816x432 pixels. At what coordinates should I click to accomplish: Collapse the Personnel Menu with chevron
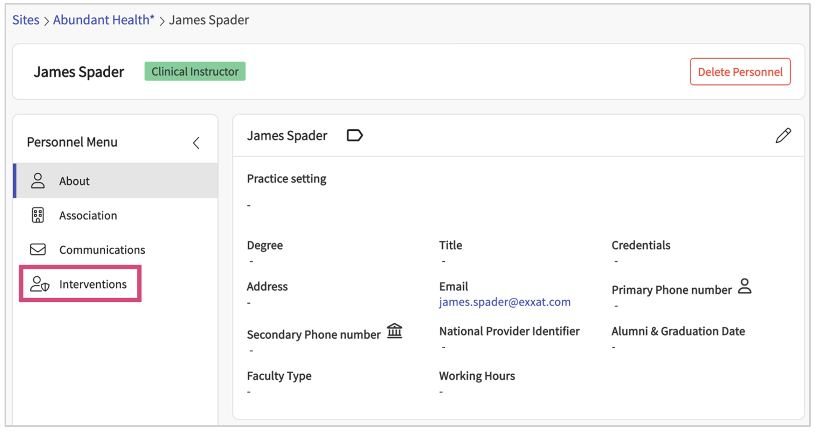tap(196, 143)
